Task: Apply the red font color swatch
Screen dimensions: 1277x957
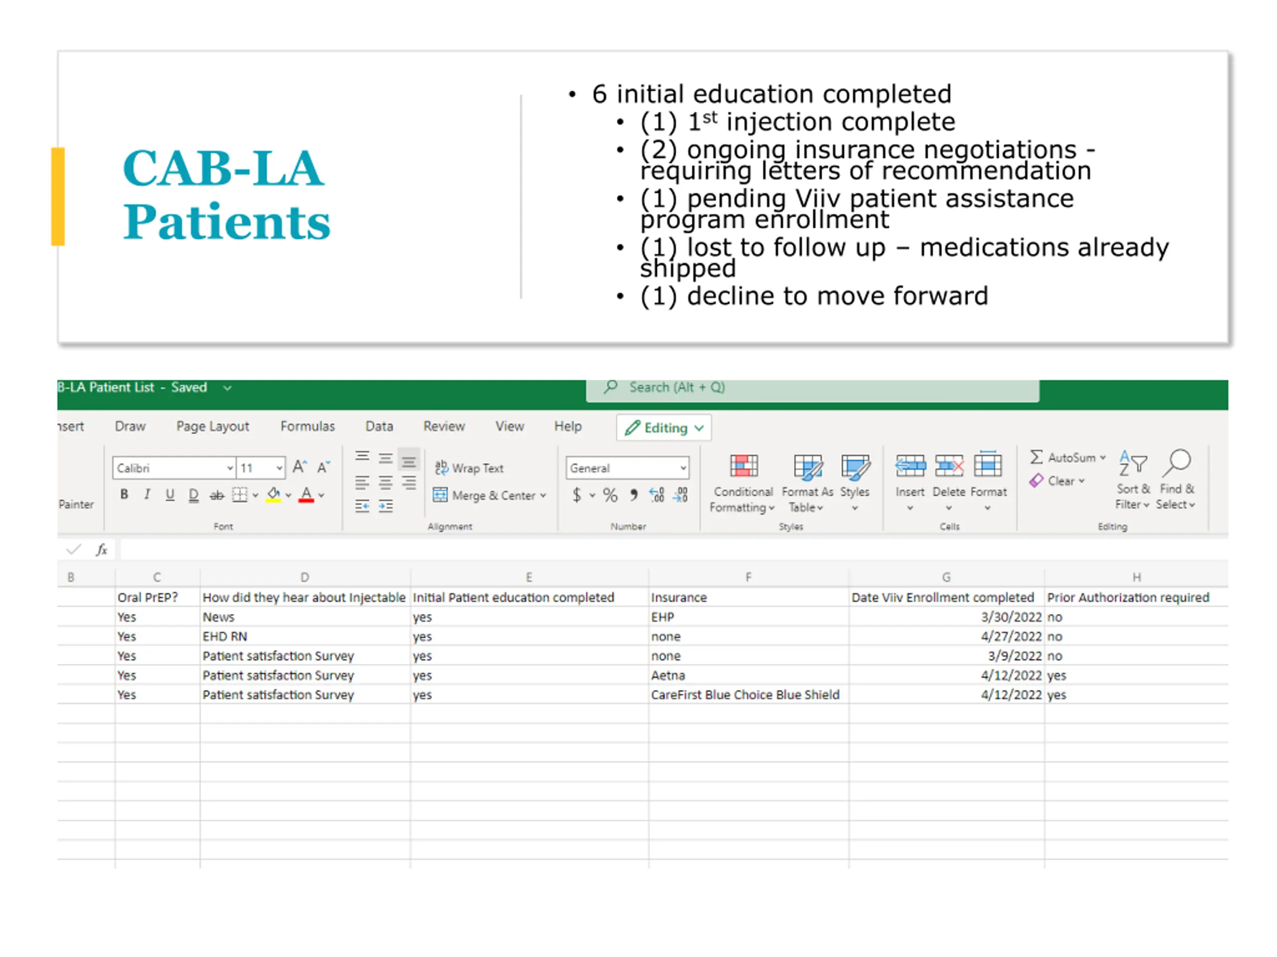Action: (x=306, y=495)
